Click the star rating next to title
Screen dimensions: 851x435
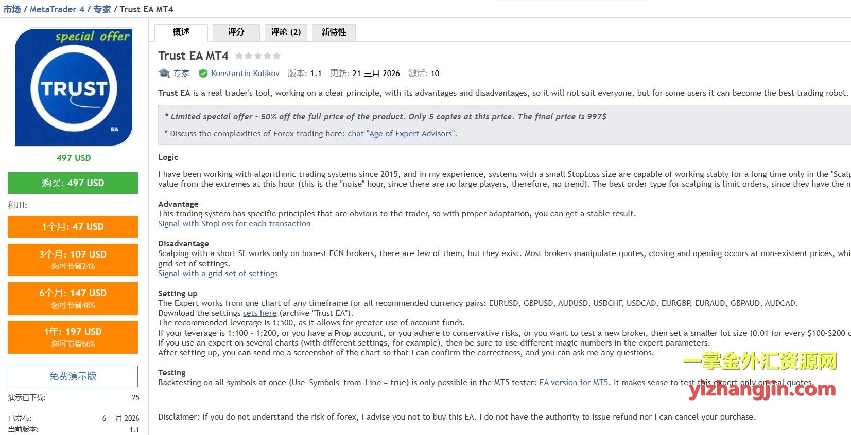tap(257, 56)
